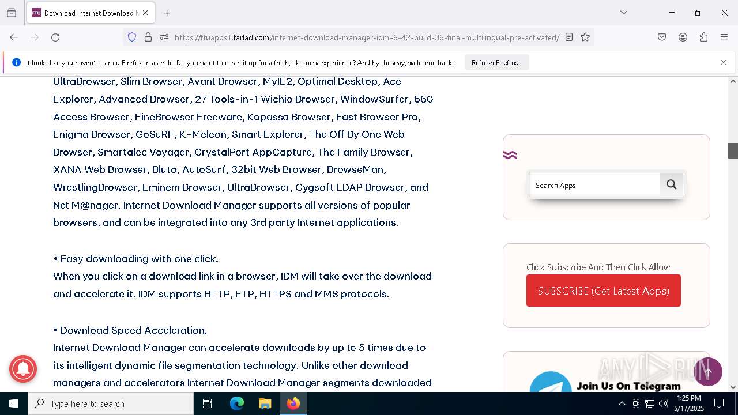Click SUBSCRIBE (Get Latest Apps) button
The image size is (738, 415).
tap(604, 290)
